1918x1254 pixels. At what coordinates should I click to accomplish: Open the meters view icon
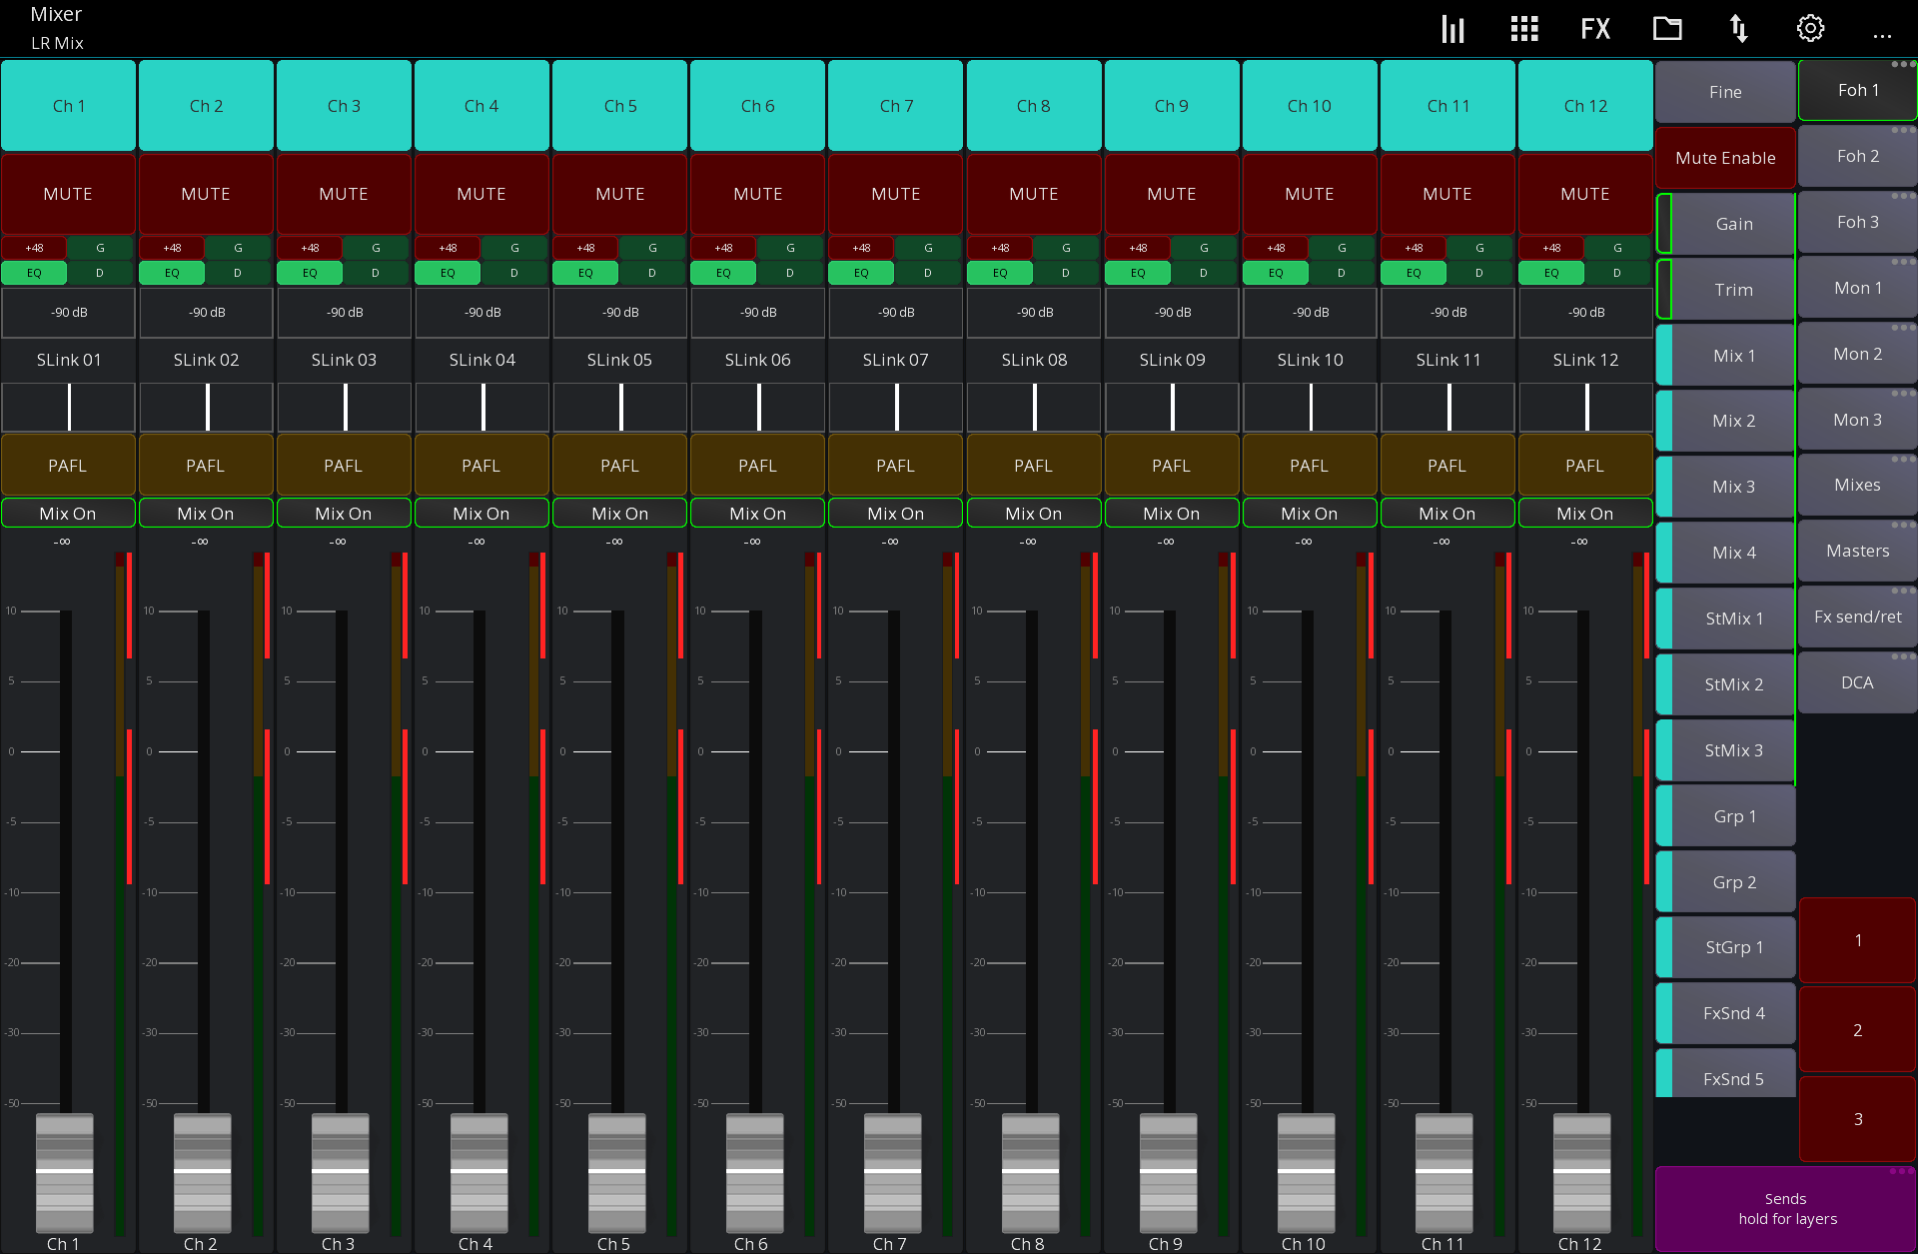[1451, 28]
